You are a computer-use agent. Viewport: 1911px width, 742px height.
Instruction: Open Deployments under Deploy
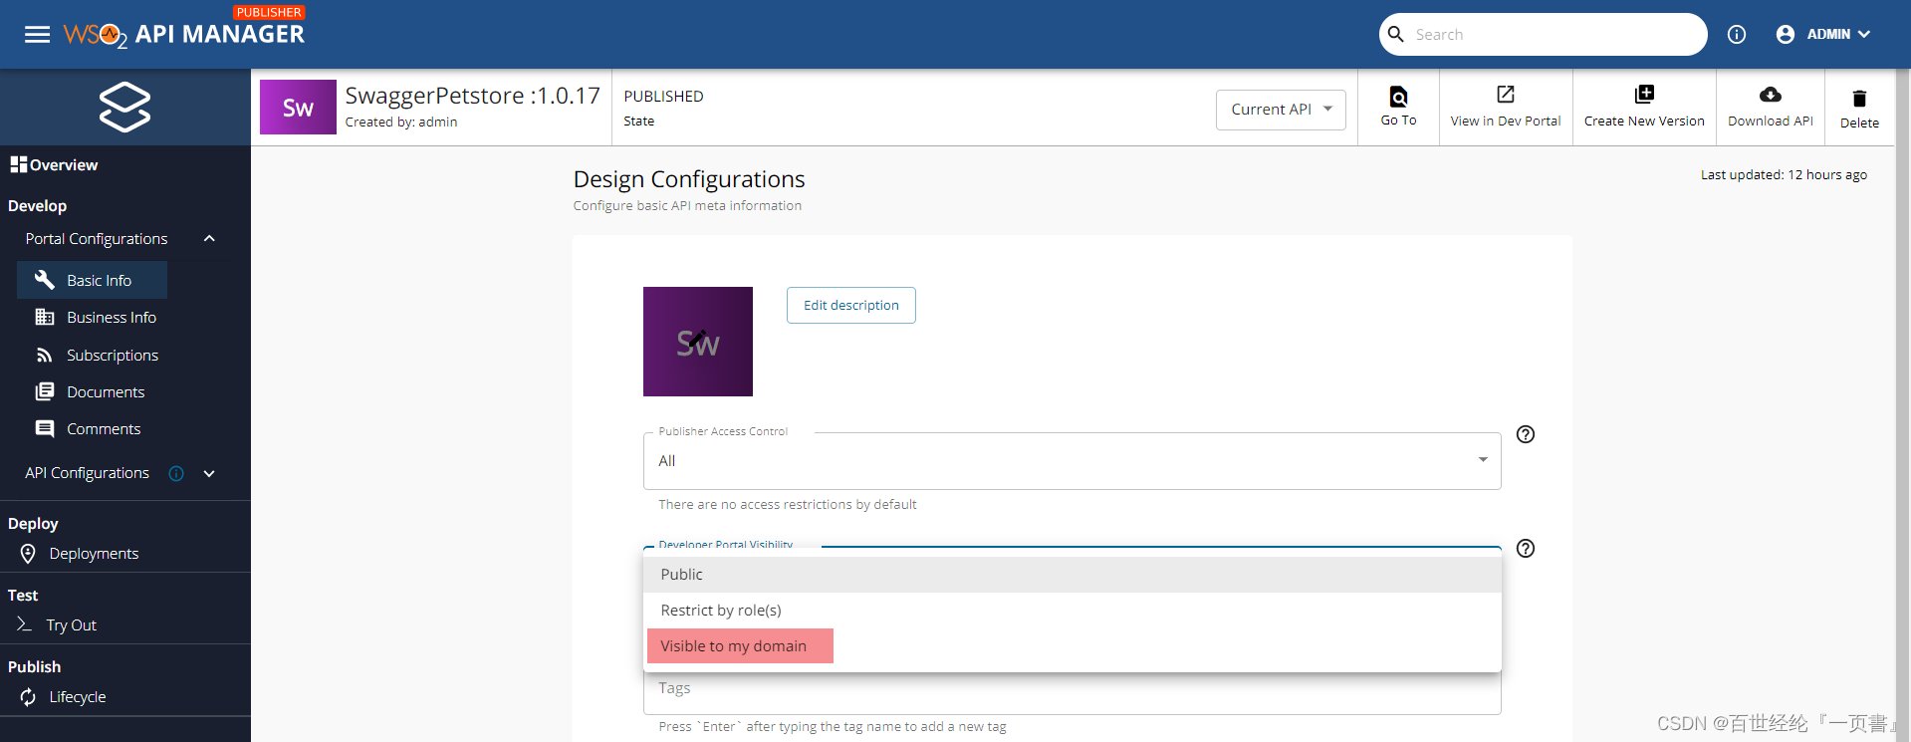pos(94,554)
